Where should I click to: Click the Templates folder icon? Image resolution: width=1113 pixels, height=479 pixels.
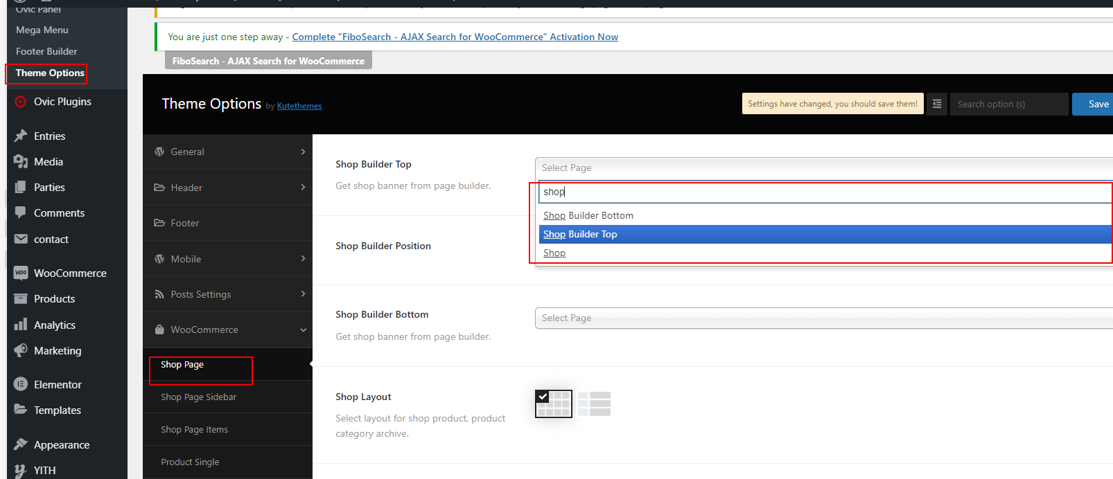[21, 410]
